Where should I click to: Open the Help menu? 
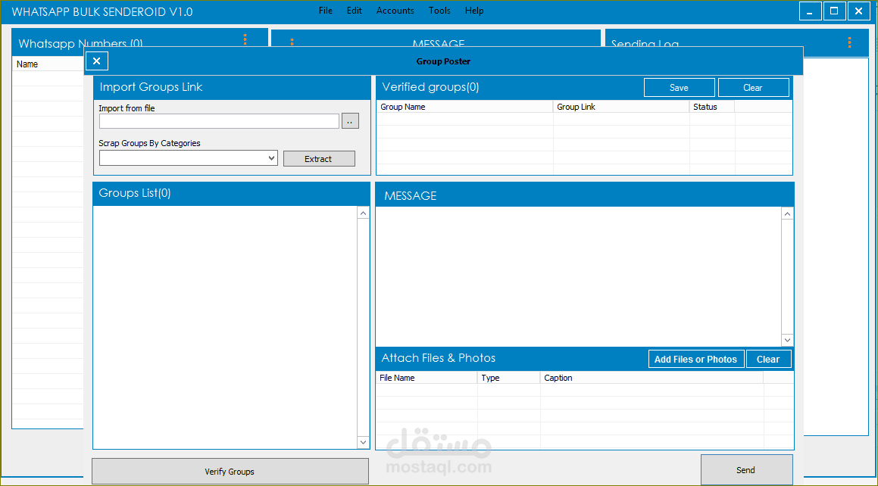[x=474, y=11]
